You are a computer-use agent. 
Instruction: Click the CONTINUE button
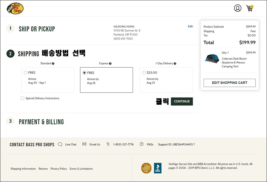[182, 101]
